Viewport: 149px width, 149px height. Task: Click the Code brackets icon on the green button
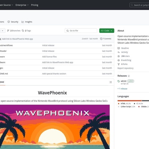tap(102, 30)
